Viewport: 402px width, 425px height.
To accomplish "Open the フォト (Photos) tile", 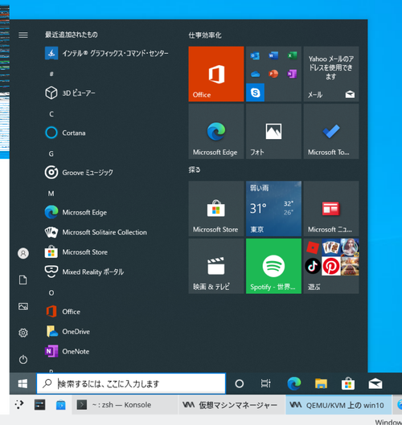I will click(273, 132).
